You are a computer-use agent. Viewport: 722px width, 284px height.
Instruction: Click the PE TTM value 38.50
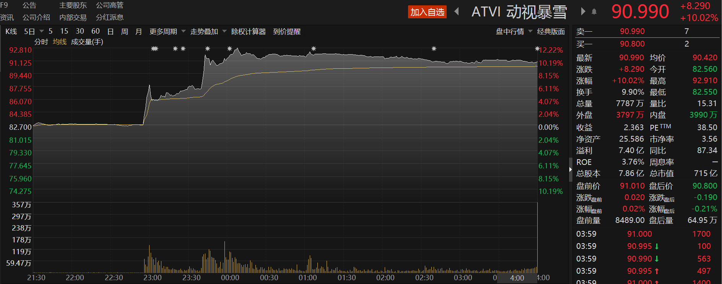coord(707,127)
